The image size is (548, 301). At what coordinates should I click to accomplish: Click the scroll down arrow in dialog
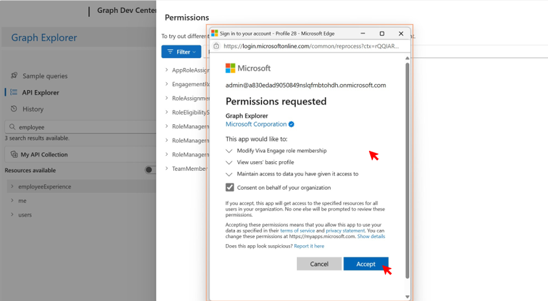[x=407, y=297]
